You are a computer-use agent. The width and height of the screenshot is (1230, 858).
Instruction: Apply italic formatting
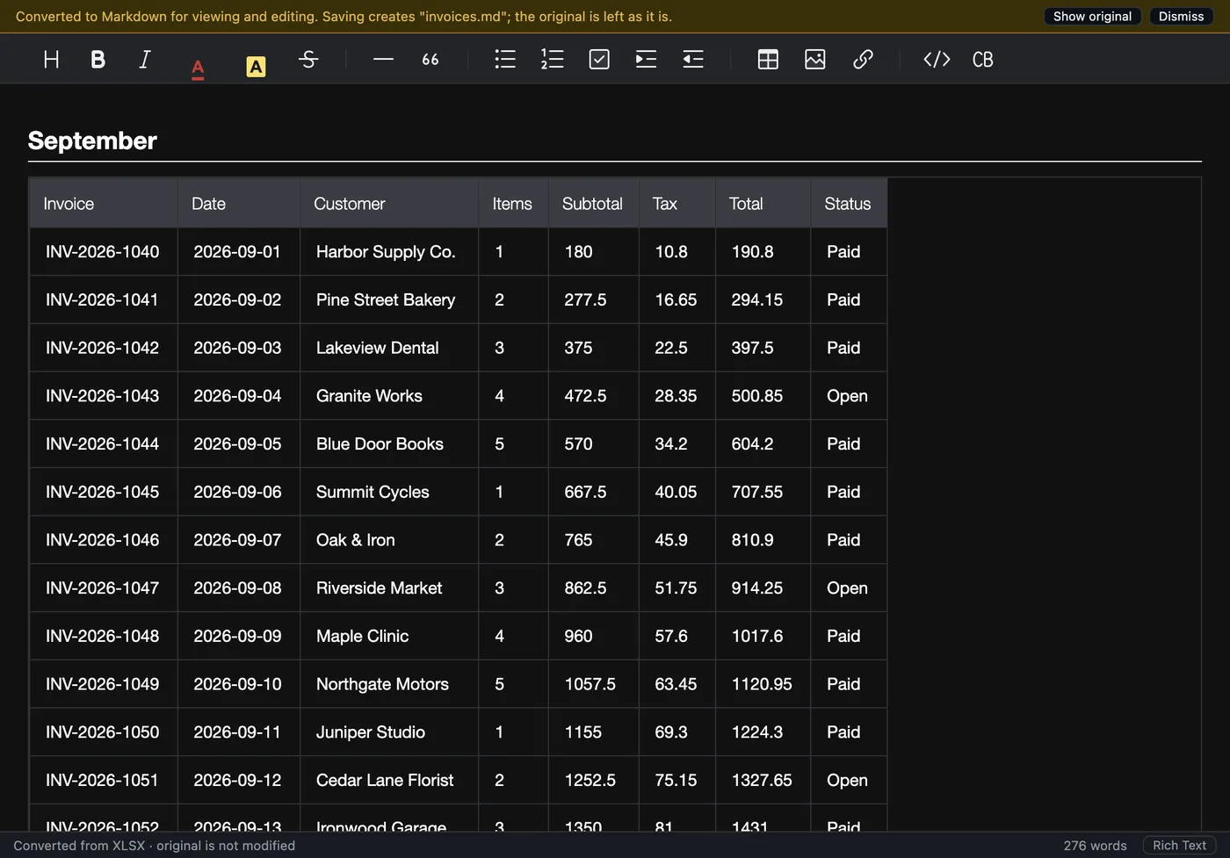(x=144, y=59)
